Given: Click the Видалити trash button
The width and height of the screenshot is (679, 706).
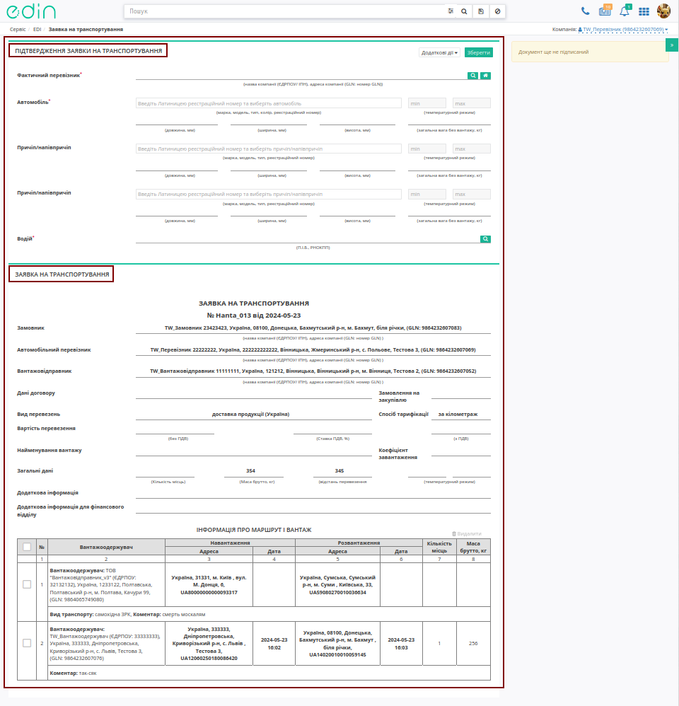Looking at the screenshot, I should (x=467, y=533).
